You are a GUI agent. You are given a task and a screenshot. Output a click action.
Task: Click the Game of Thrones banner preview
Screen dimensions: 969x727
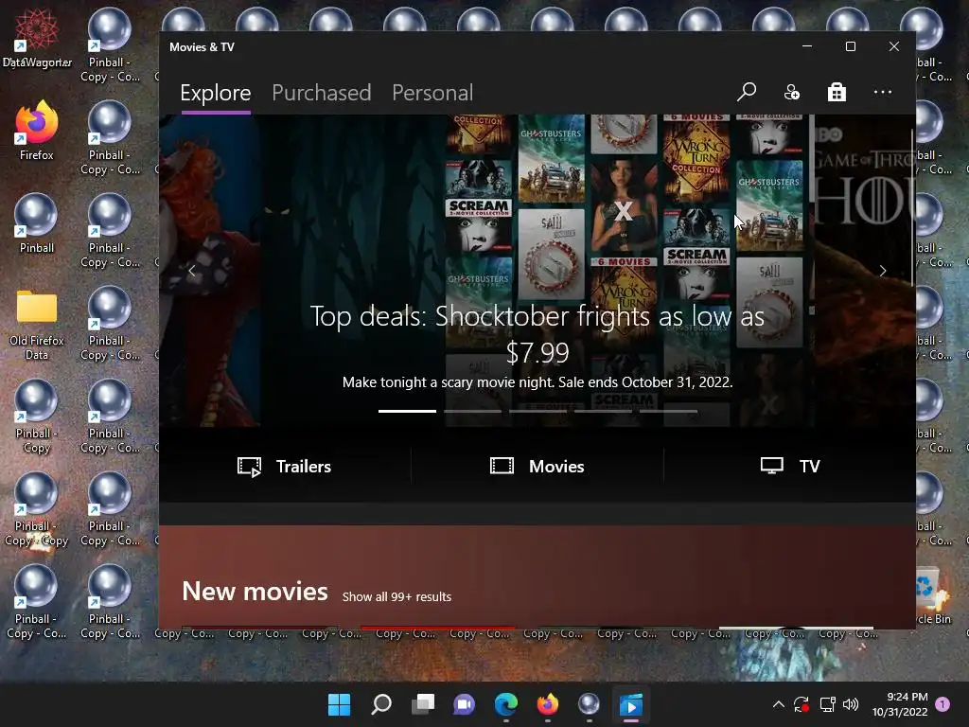tap(864, 271)
